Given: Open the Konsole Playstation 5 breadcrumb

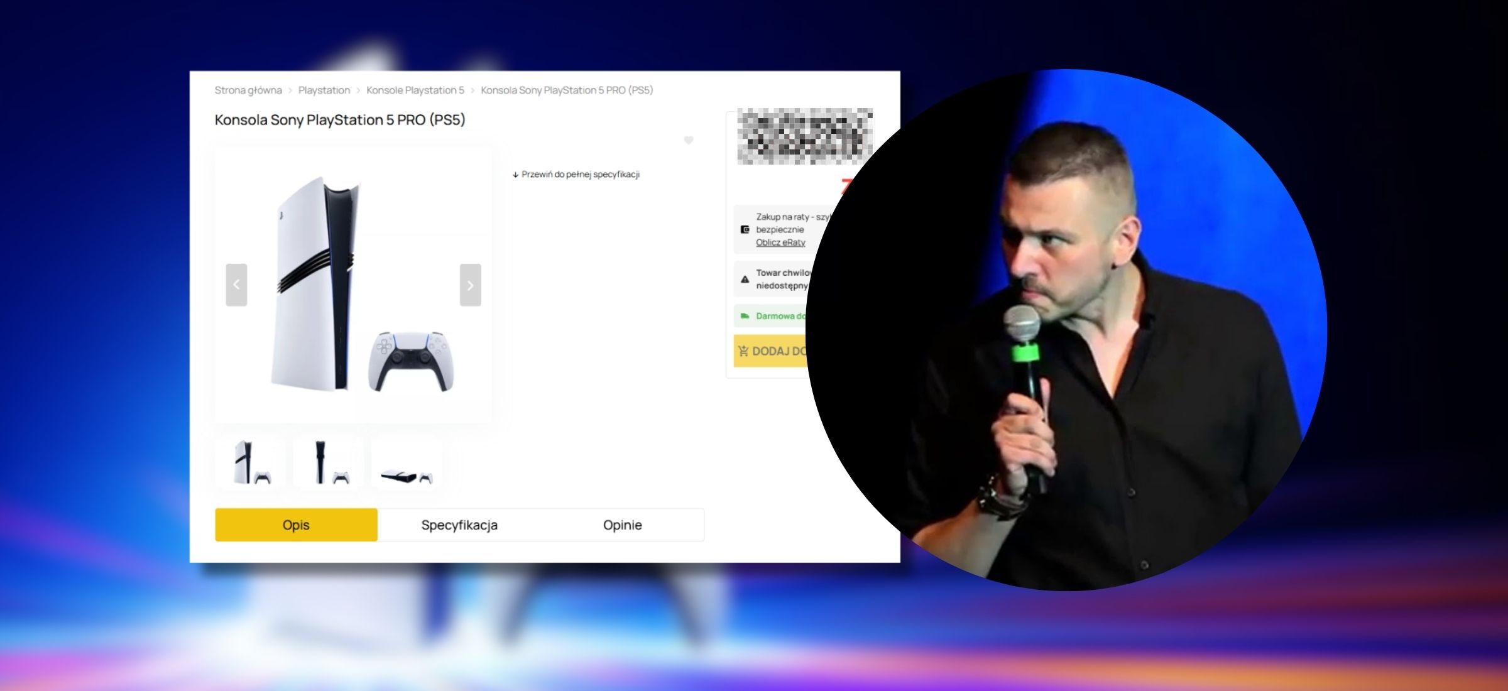Looking at the screenshot, I should click(415, 90).
